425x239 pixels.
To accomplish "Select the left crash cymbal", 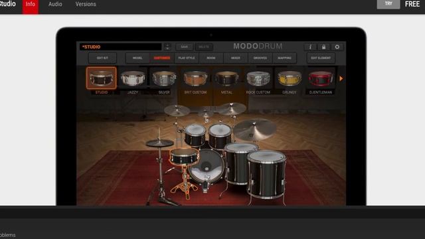I will tap(177, 110).
